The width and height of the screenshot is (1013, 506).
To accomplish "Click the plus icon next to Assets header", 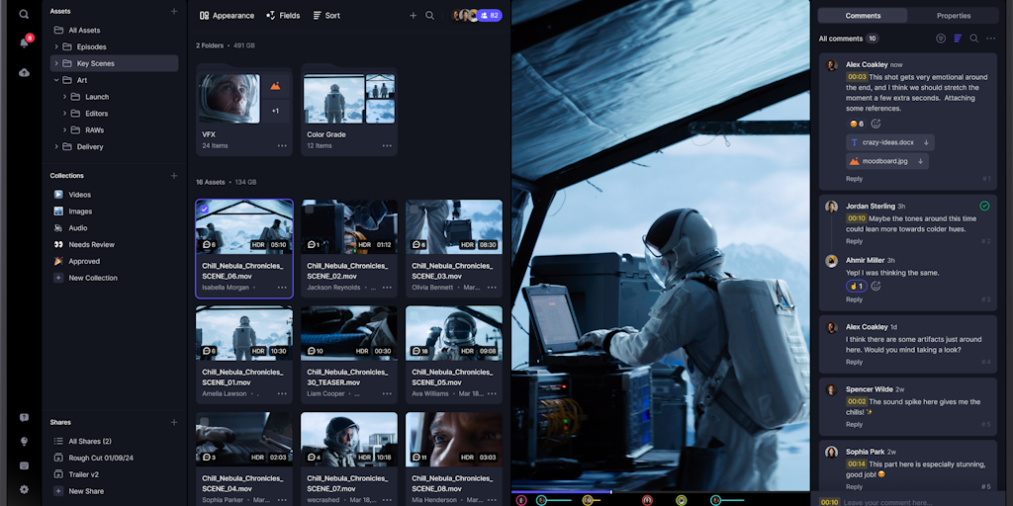I will 174,12.
